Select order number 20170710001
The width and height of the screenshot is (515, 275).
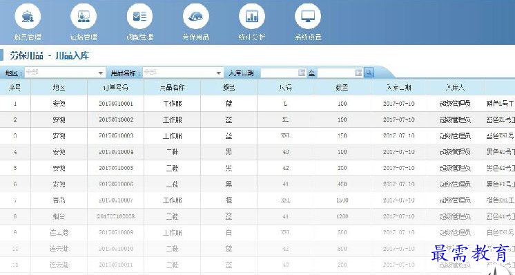[115, 104]
